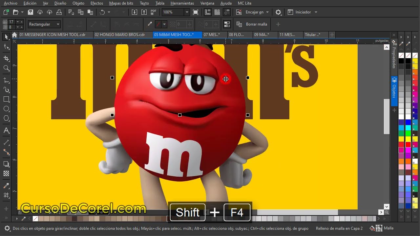Switch to 02 HONGO MARIO BROS.cdr tab
The image size is (420, 236).
click(x=123, y=34)
